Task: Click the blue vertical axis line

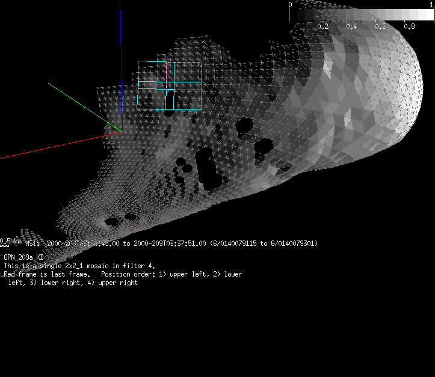Action: click(x=122, y=36)
